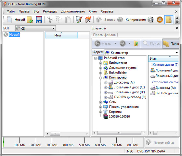Screen dimensions: 182x156
Task: Save the compilation with the floppy disk icon
Action: tap(39, 20)
